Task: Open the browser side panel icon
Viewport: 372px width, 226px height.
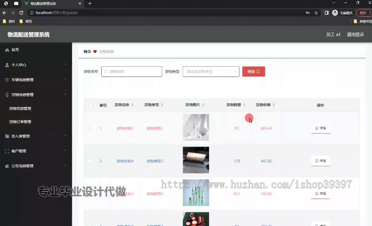Action: tap(327, 13)
